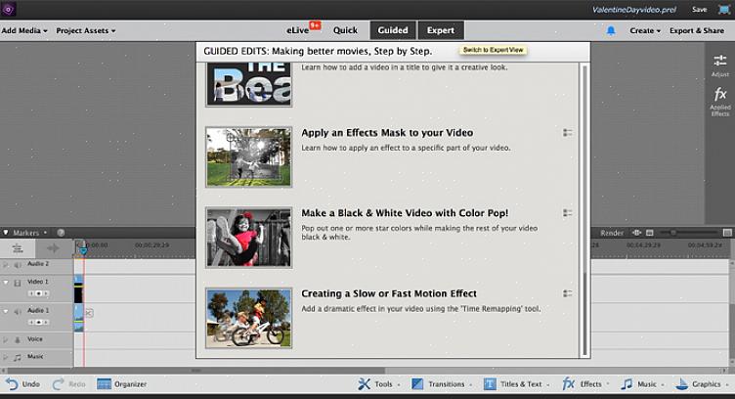735x399 pixels.
Task: Click the Save button
Action: [x=700, y=10]
